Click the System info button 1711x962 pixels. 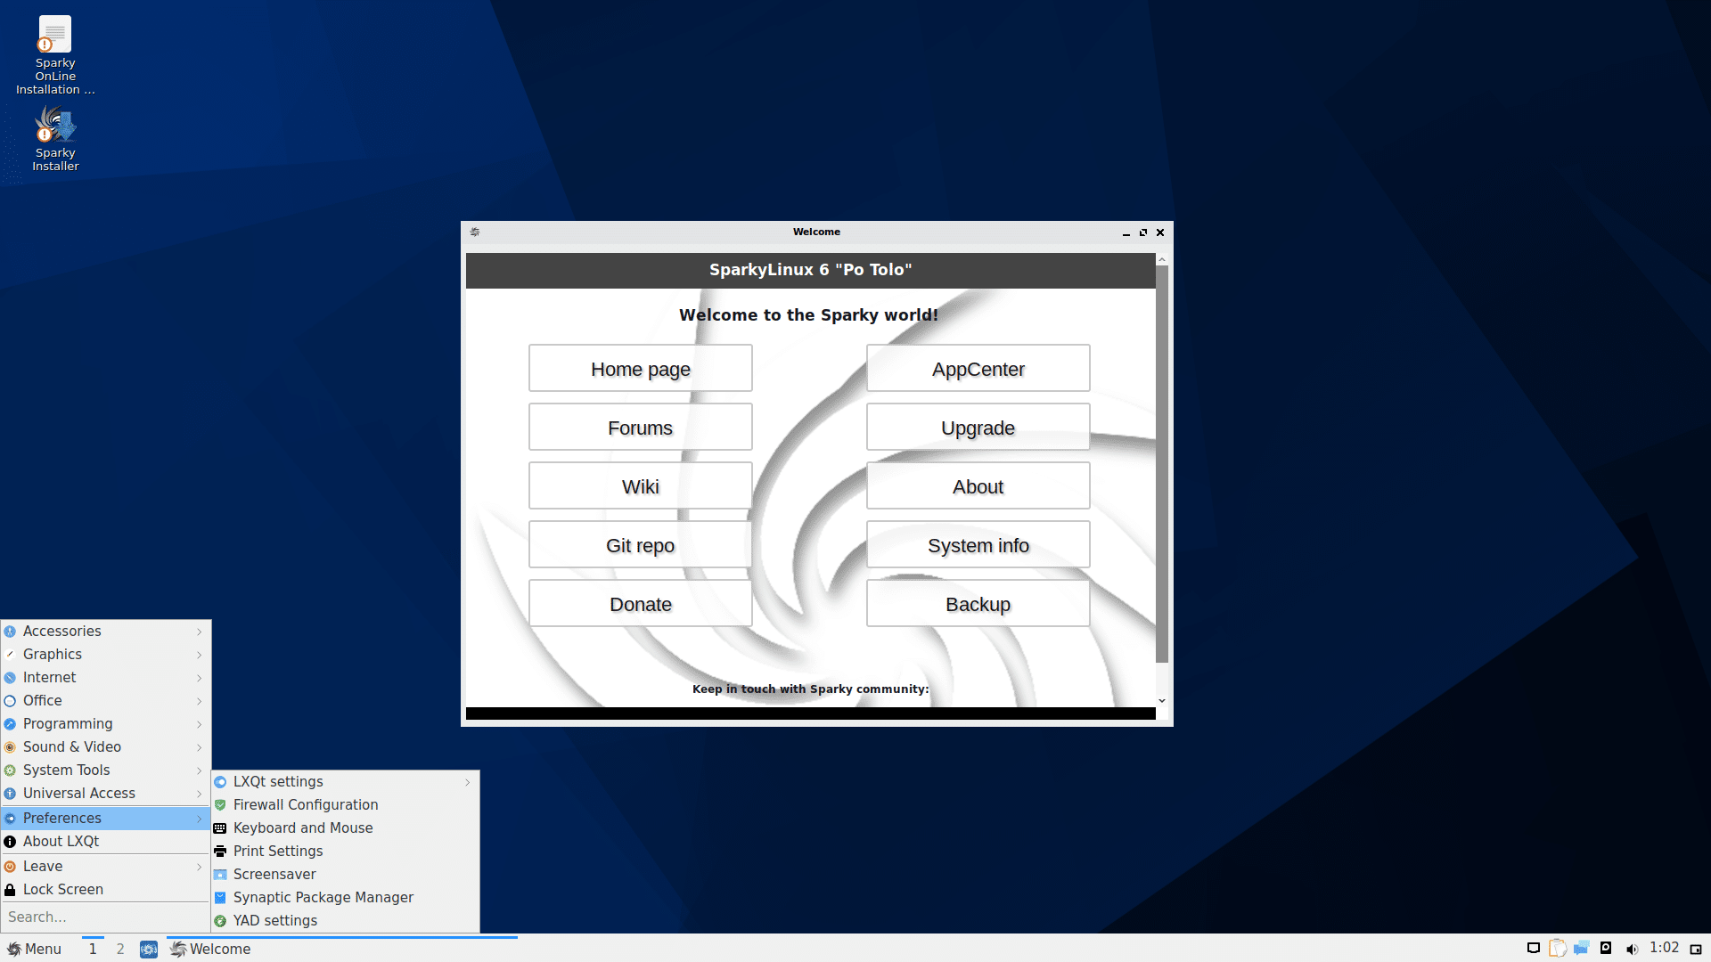(978, 545)
